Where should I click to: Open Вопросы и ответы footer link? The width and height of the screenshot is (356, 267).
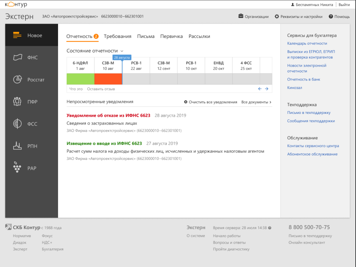pyautogui.click(x=229, y=243)
